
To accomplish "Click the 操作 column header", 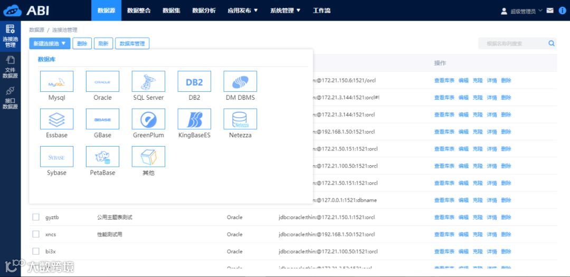I will click(x=440, y=63).
